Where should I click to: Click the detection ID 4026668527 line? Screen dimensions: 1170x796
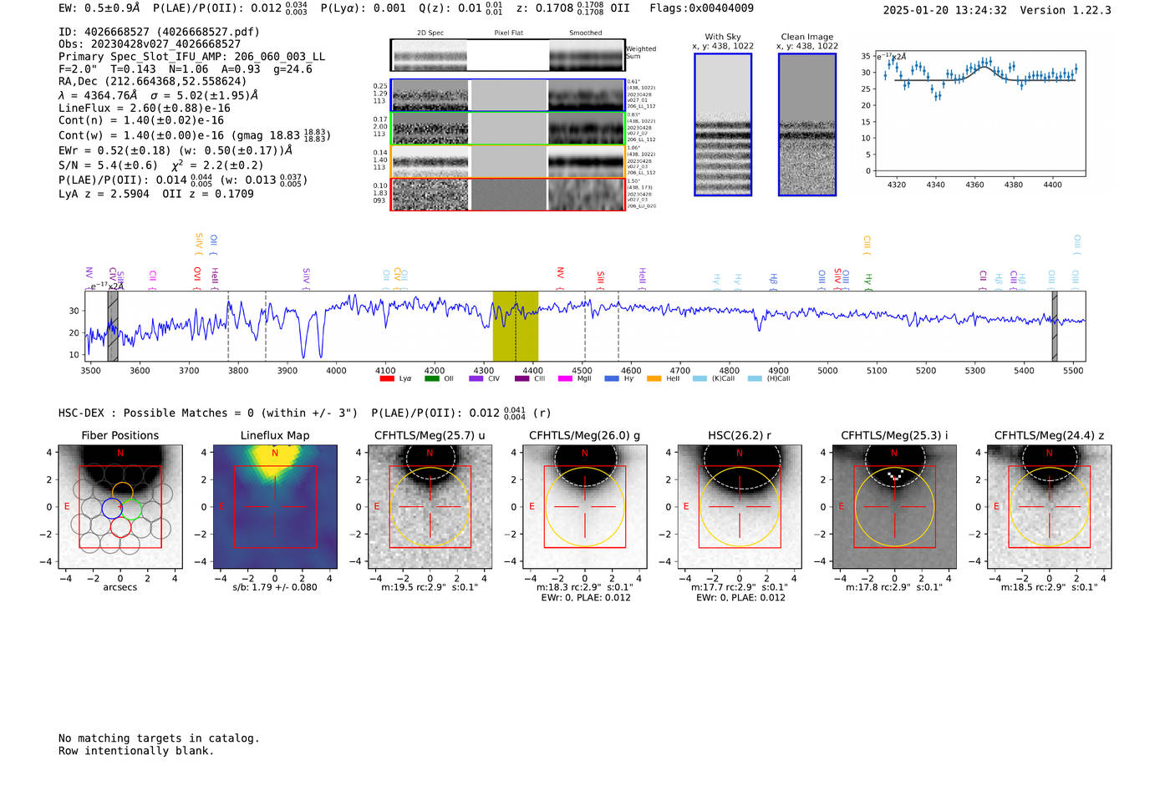(x=159, y=32)
